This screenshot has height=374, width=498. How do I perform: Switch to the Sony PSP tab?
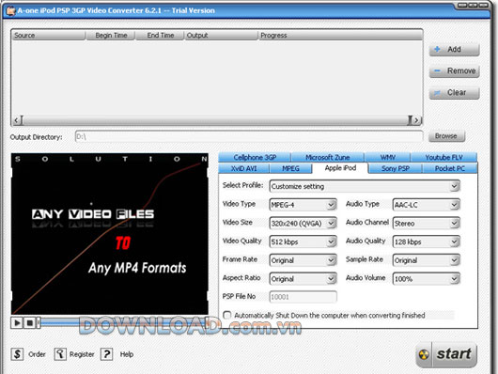click(396, 168)
